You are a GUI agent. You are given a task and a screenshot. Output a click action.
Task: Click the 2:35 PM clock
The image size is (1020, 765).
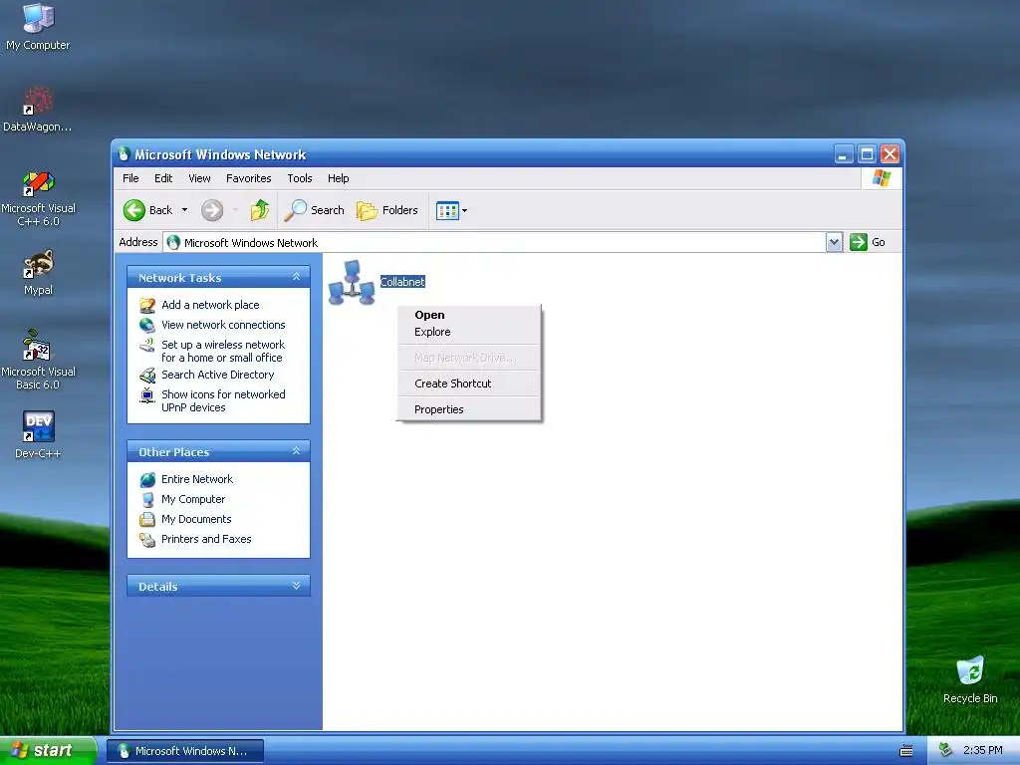point(983,751)
